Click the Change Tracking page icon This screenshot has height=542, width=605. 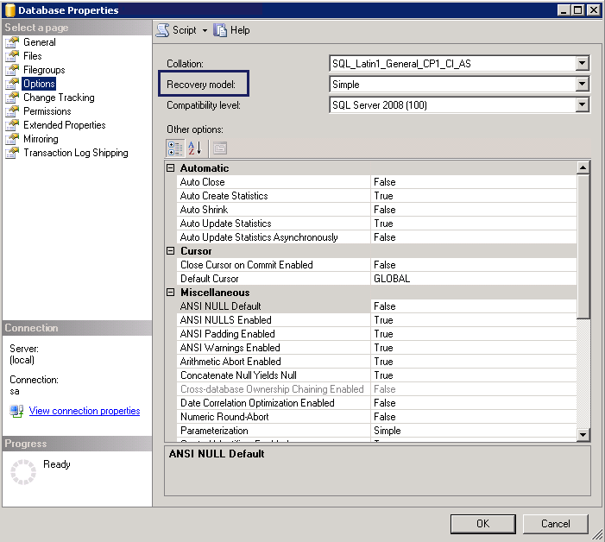tap(12, 98)
